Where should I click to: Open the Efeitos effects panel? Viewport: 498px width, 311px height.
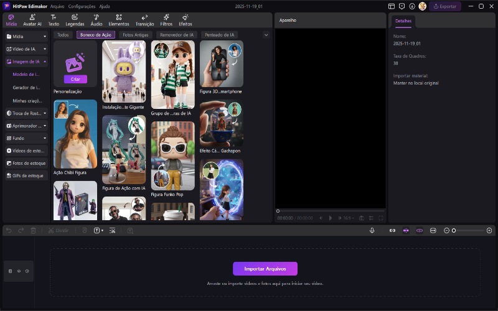[x=186, y=20]
